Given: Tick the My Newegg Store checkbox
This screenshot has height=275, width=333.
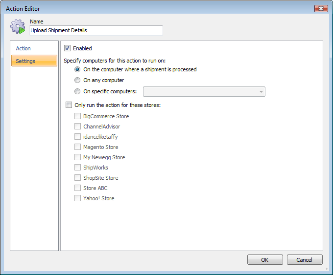Looking at the screenshot, I should pyautogui.click(x=77, y=157).
